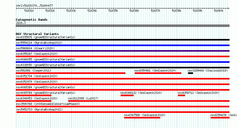Click the red bar under nsv5452703
This screenshot has width=237, height=128.
pyautogui.click(x=123, y=112)
